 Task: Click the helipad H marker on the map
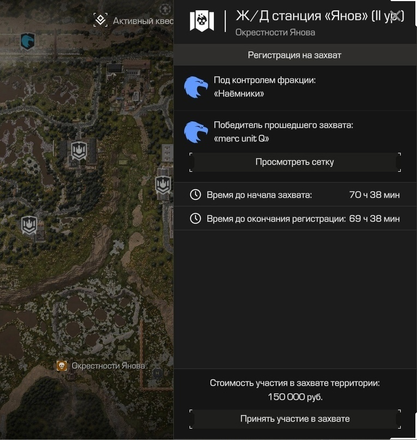(157, 373)
